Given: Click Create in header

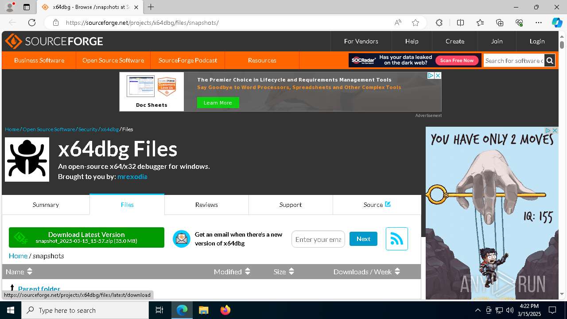Looking at the screenshot, I should tap(455, 41).
